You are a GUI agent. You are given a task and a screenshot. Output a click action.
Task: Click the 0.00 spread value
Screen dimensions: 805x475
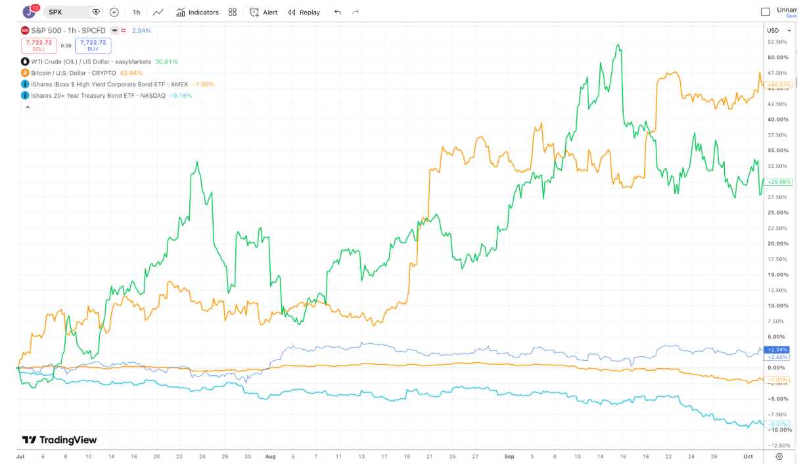66,46
